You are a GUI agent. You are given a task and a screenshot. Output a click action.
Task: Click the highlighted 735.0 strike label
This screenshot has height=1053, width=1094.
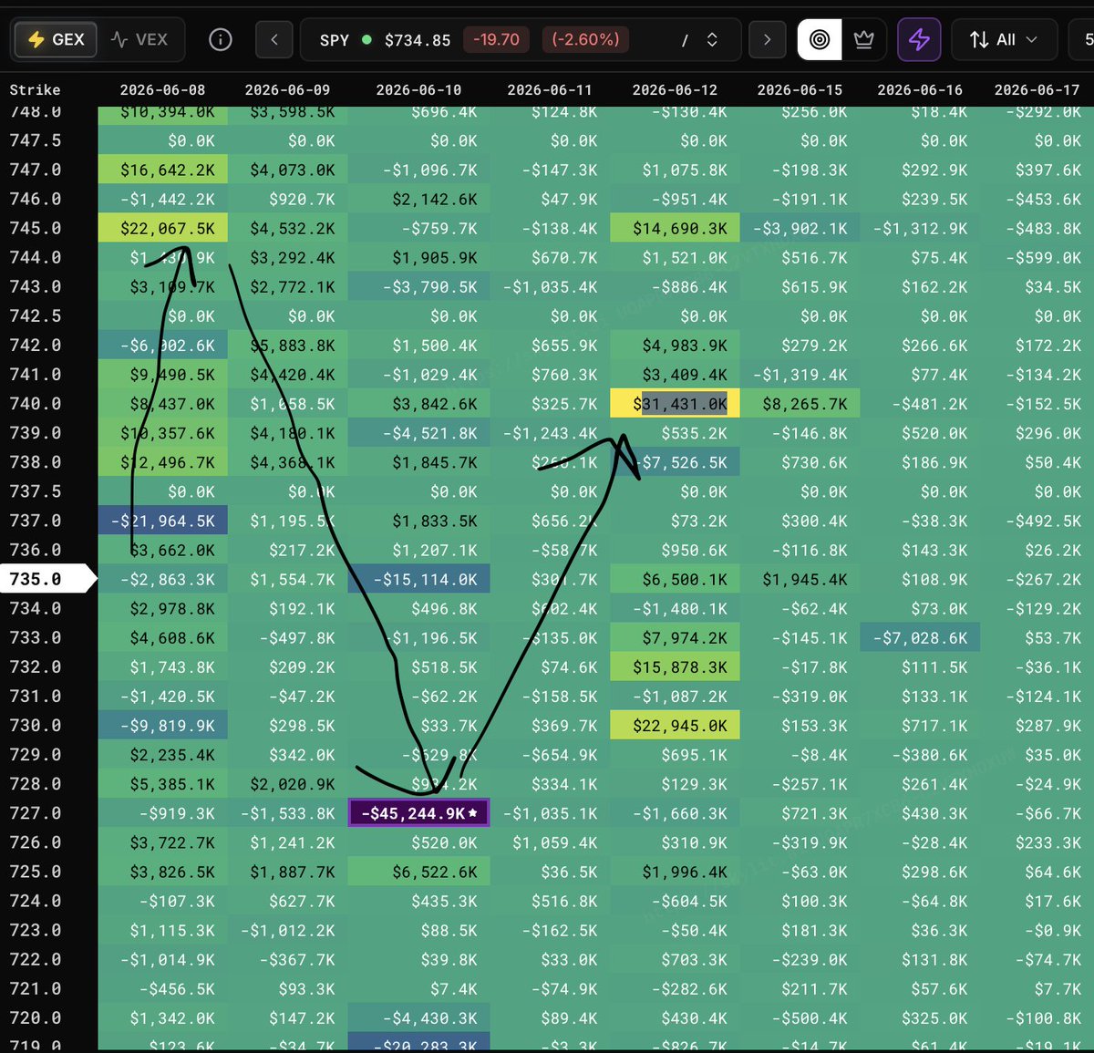pos(48,579)
